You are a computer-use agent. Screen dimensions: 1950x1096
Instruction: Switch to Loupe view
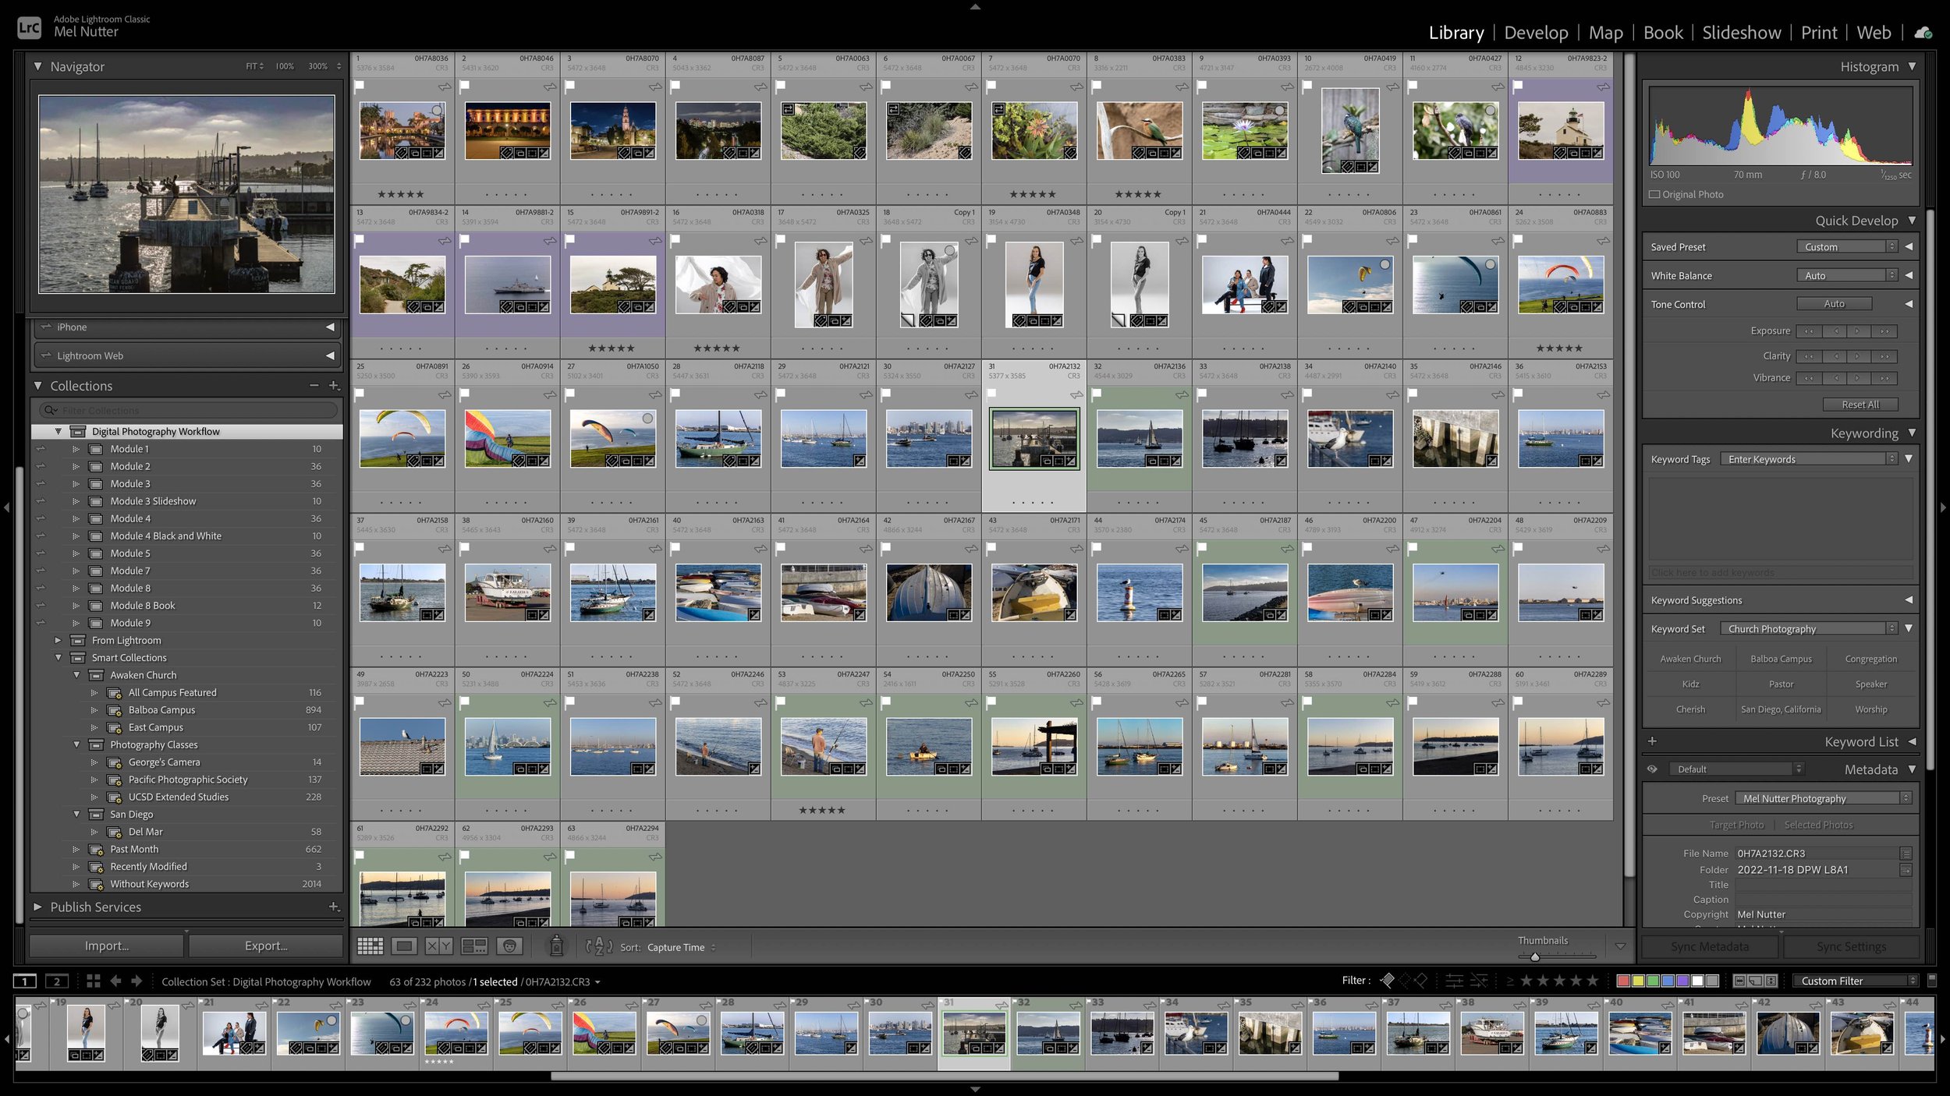click(404, 946)
